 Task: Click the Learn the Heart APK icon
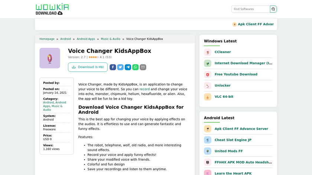208,173
